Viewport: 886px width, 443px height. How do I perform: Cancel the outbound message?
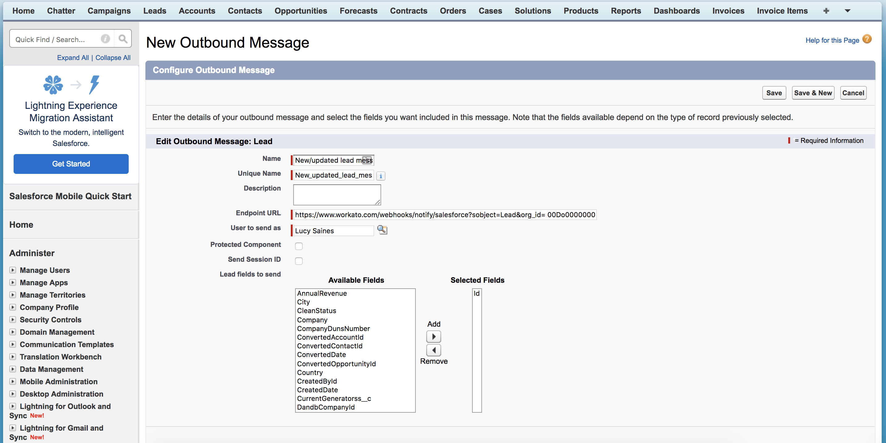[x=853, y=93]
